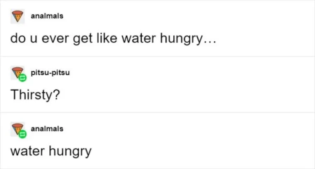
Task: Click the question mark after 'Thirsty'
Action: [x=57, y=94]
